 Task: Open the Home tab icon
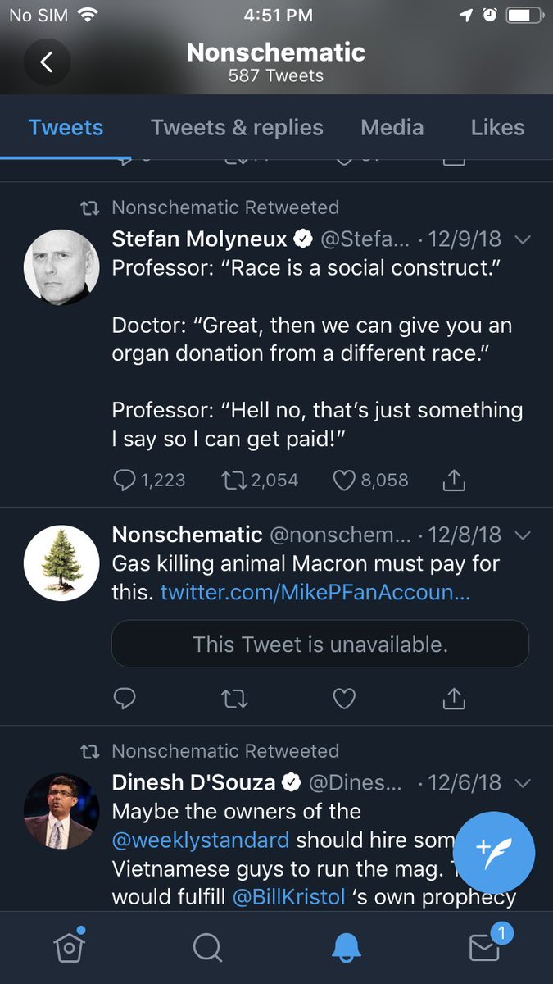click(x=69, y=947)
